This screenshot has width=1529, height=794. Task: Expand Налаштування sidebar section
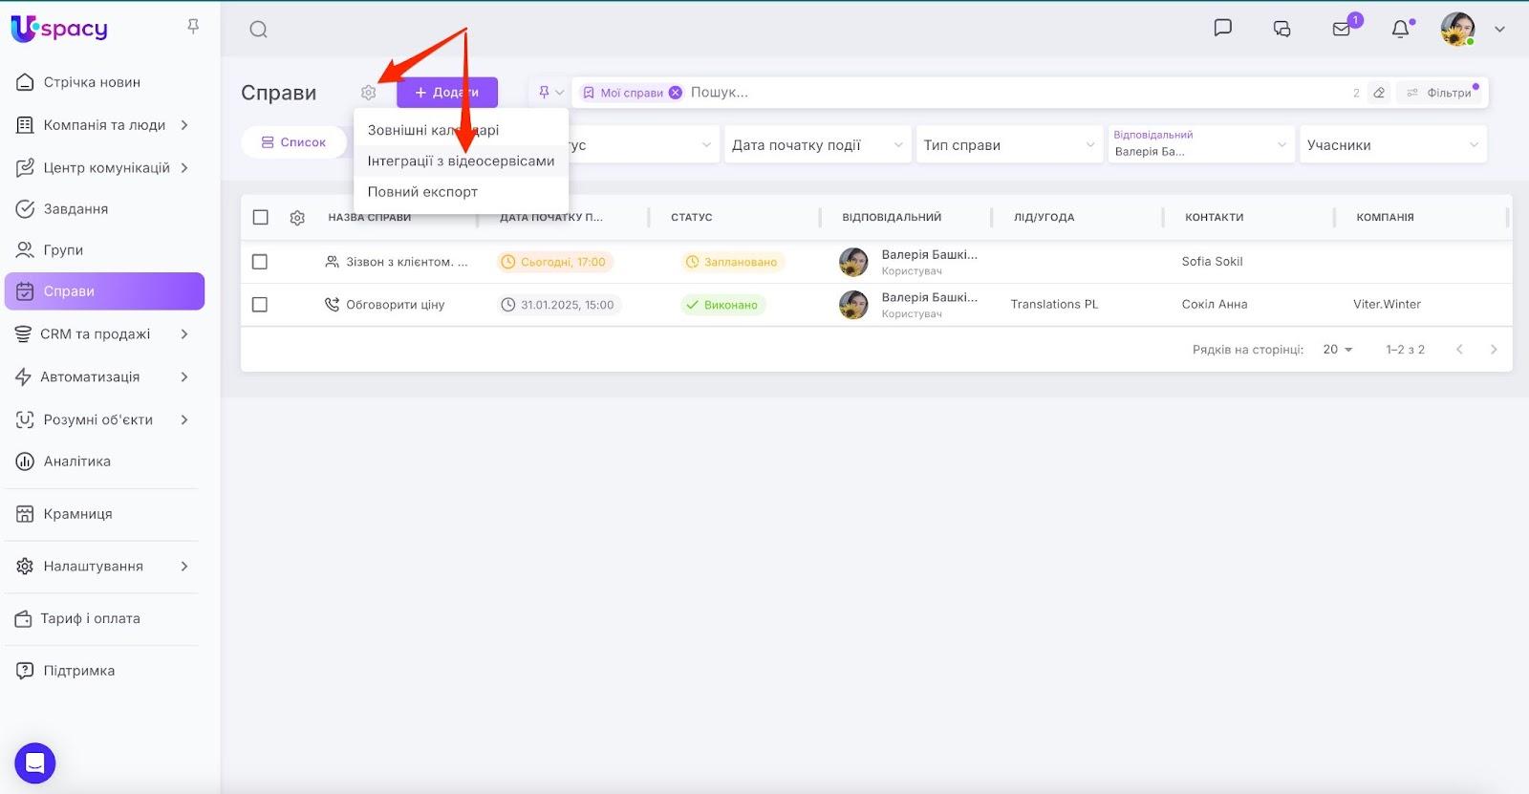tap(104, 567)
